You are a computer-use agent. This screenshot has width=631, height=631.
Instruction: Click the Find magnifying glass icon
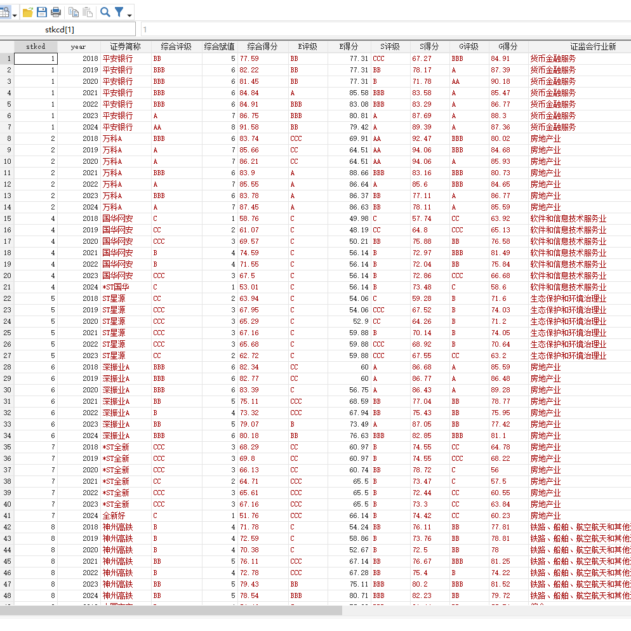tap(105, 12)
